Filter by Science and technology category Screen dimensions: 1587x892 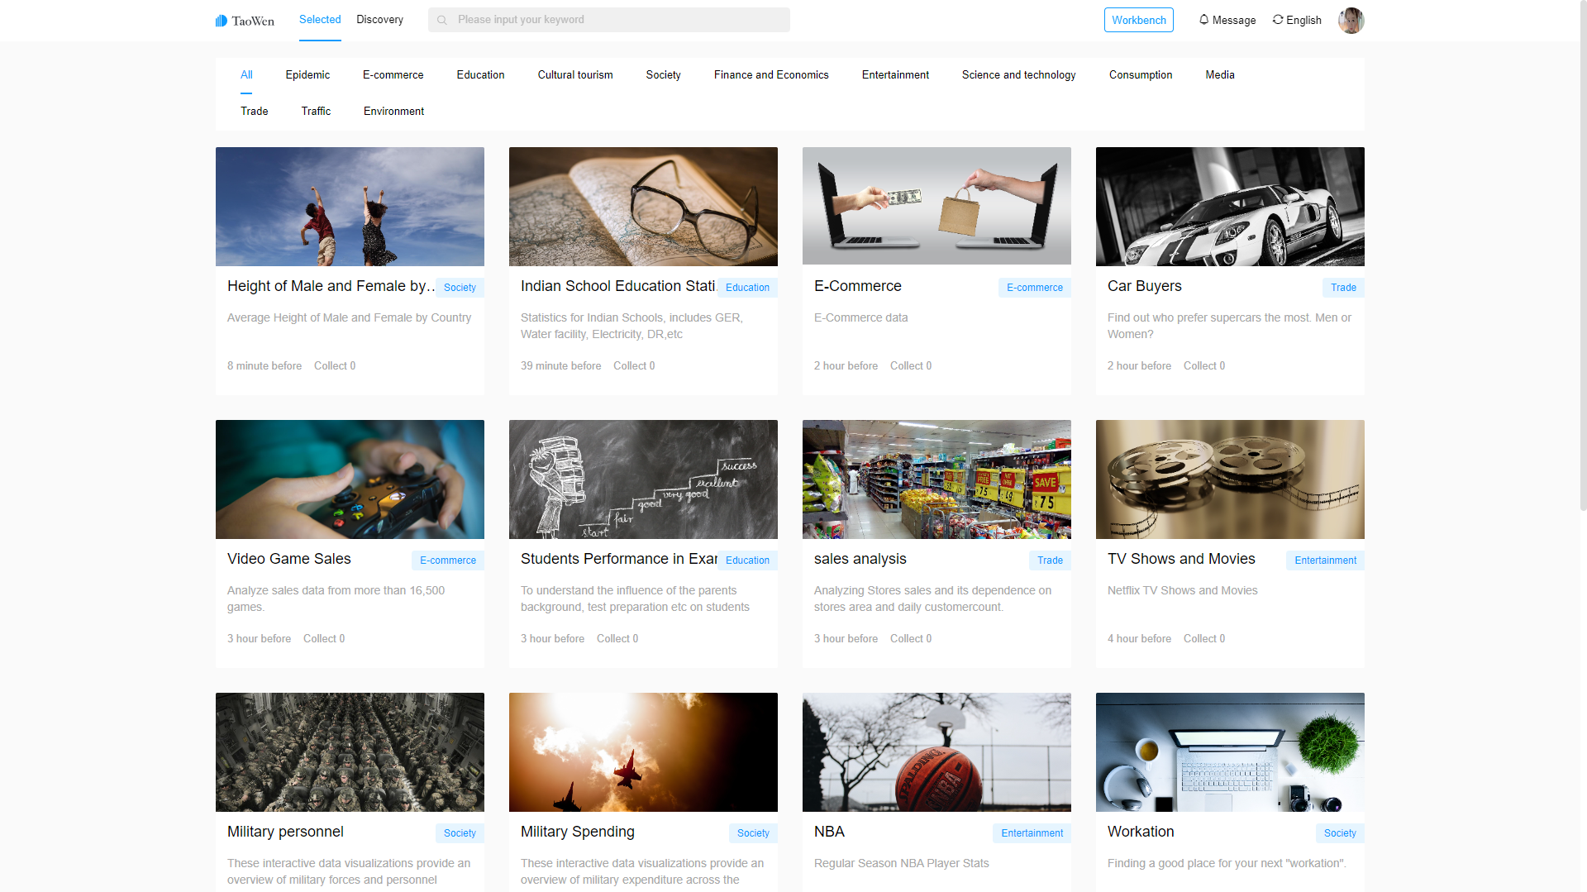point(1018,74)
